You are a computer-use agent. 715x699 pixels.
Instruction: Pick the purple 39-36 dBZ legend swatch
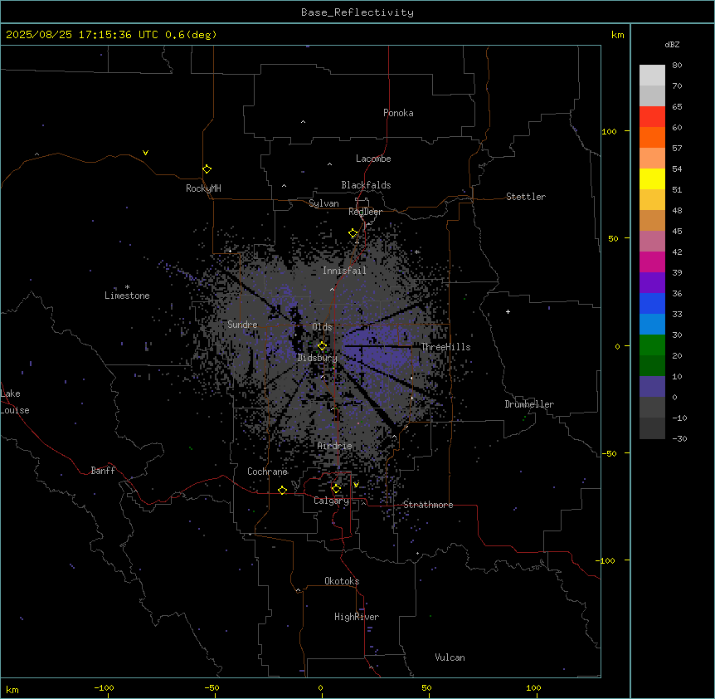point(652,282)
